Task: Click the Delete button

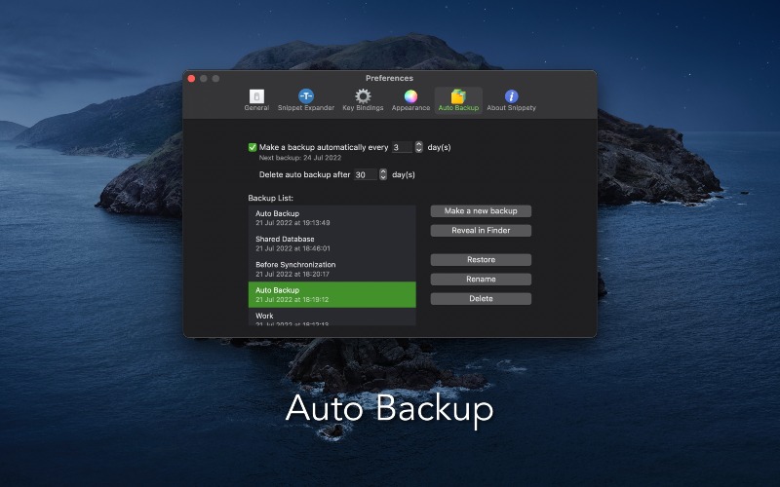Action: [x=481, y=299]
